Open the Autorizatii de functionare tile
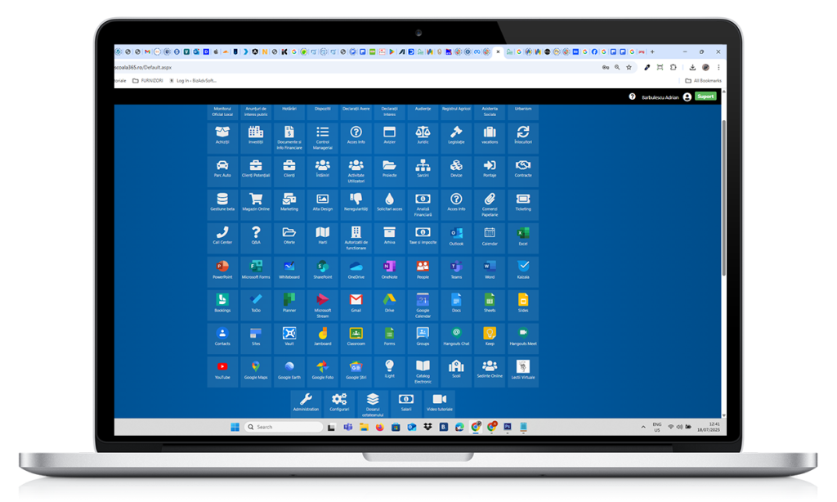Viewport: 837px width, 502px height. pyautogui.click(x=356, y=238)
